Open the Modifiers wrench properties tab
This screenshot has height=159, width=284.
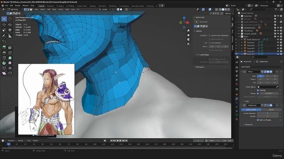coord(237,98)
